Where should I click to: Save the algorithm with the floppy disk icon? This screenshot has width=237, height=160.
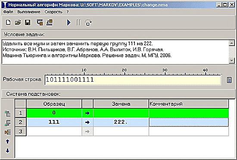[28, 22]
